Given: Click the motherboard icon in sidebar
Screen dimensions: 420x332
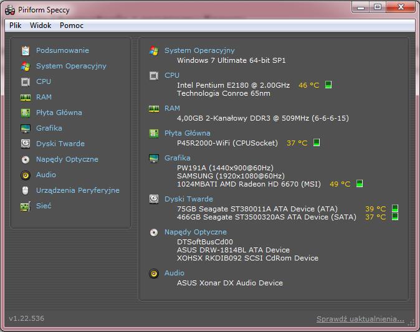Looking at the screenshot, I should [26, 113].
